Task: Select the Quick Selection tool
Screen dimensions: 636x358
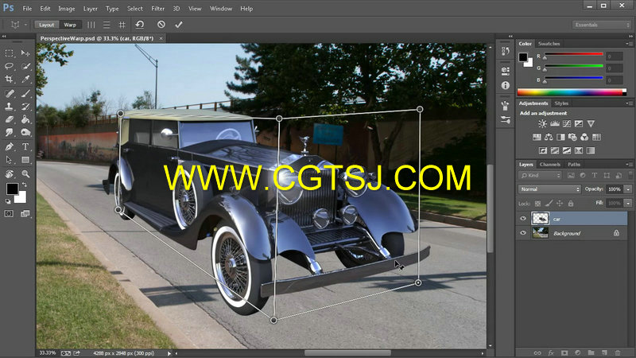Action: click(25, 66)
